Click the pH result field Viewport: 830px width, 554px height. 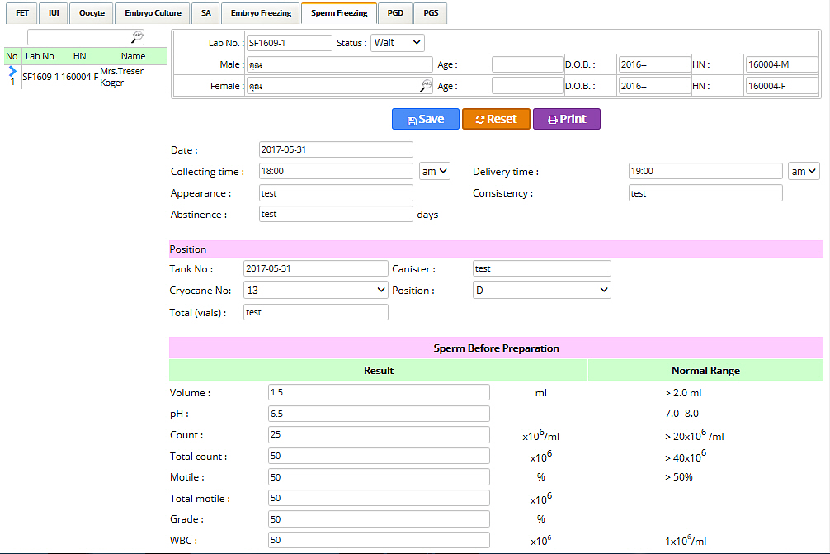tap(379, 414)
